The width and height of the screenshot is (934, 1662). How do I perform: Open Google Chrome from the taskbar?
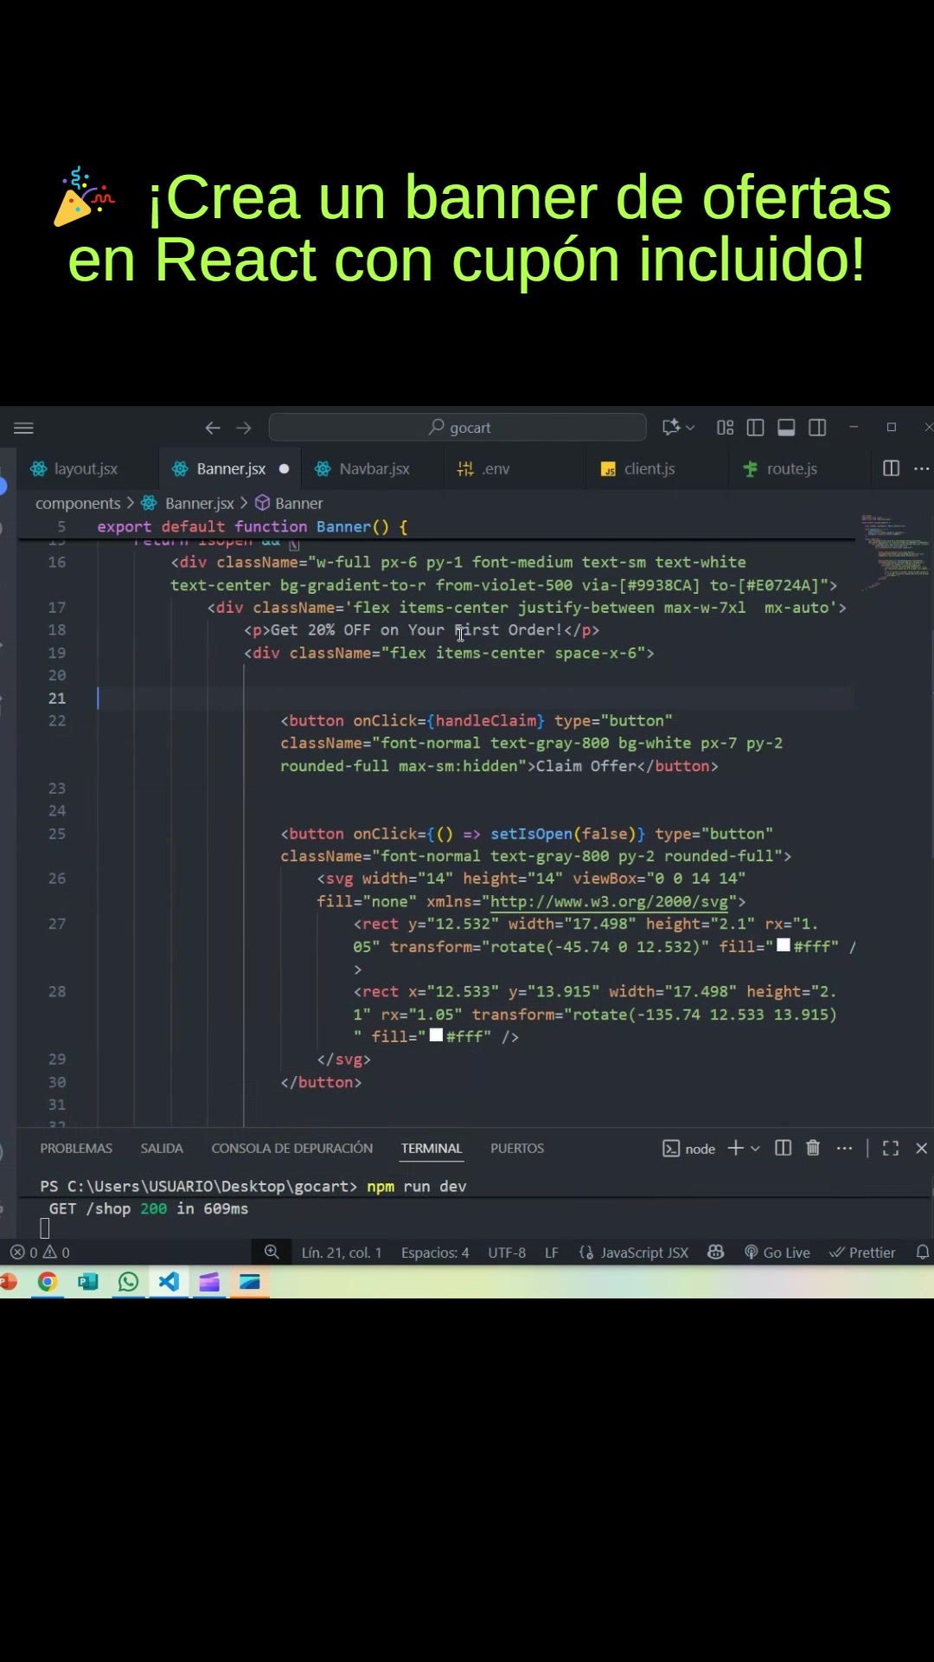coord(48,1282)
